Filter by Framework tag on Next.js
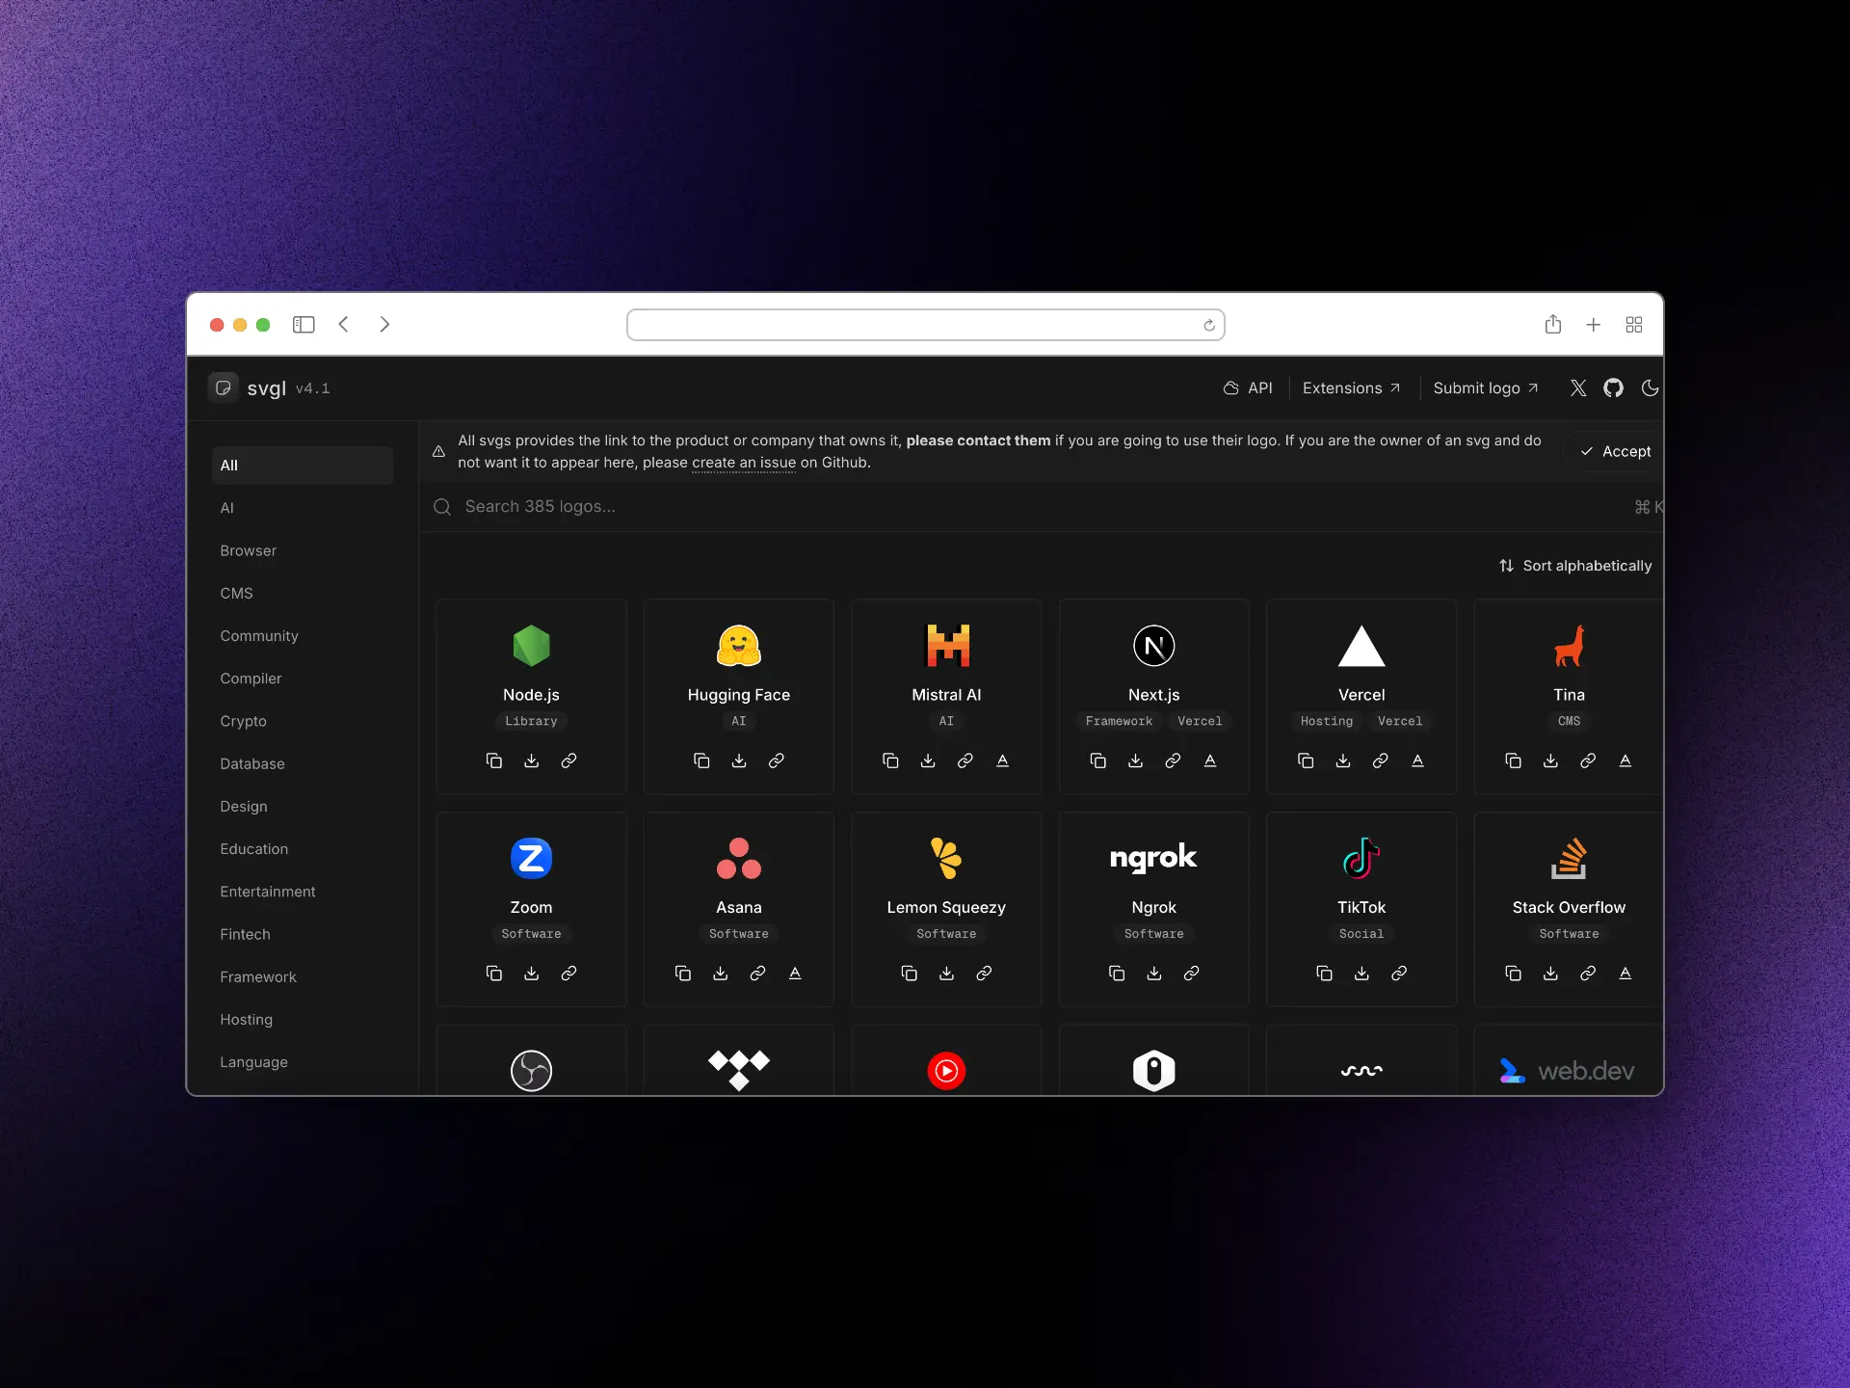The image size is (1850, 1388). pyautogui.click(x=1119, y=721)
